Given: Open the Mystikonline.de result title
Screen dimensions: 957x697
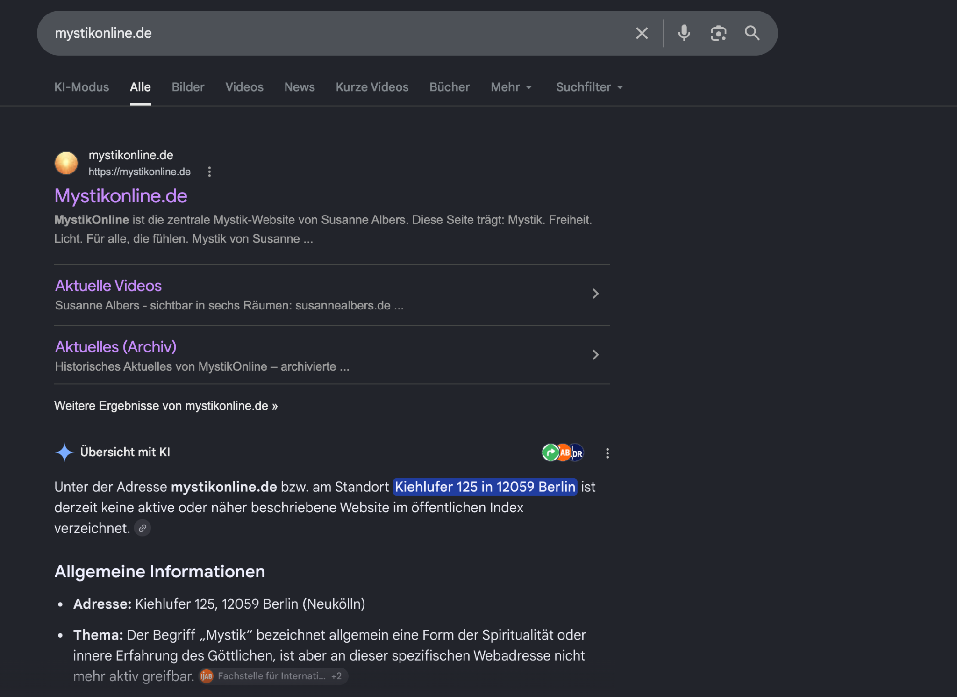Looking at the screenshot, I should (x=121, y=196).
